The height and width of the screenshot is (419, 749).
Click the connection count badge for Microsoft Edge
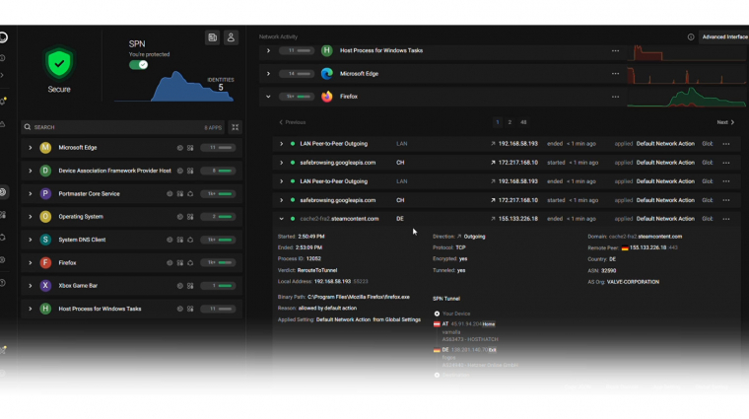pos(219,148)
